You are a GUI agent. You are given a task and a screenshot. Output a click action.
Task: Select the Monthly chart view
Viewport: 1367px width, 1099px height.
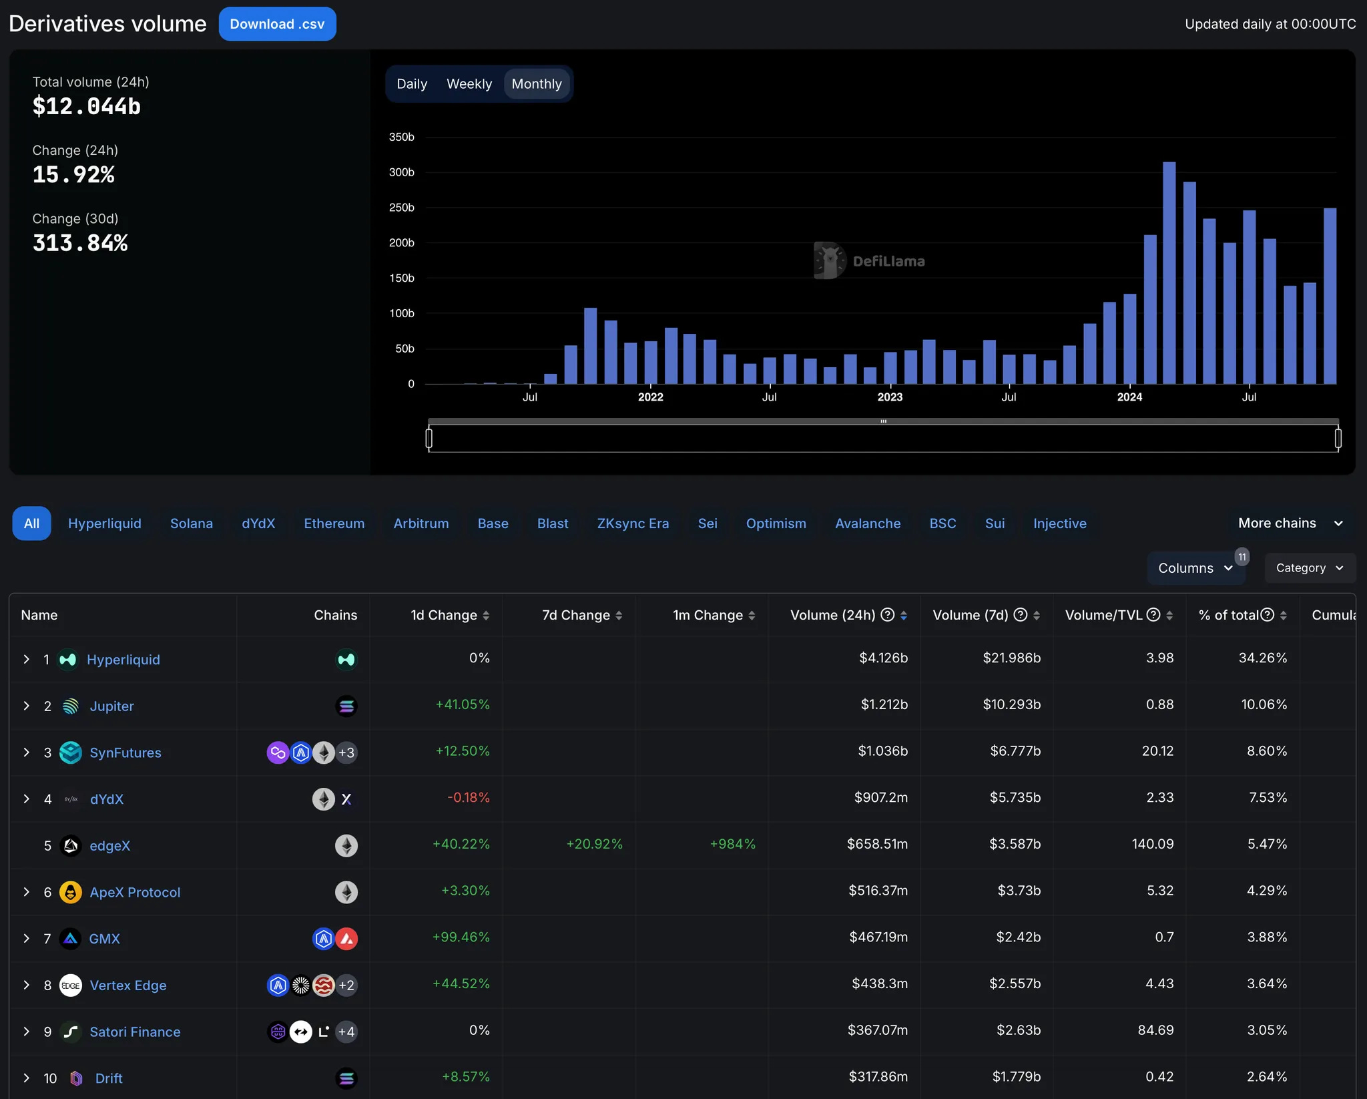[x=537, y=84]
